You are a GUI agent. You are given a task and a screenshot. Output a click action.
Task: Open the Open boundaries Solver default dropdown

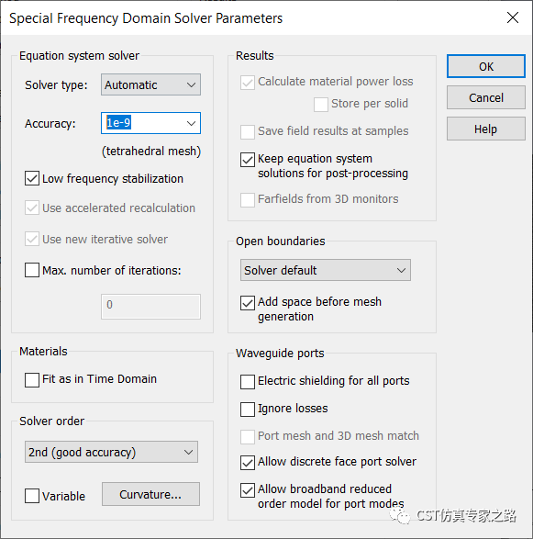click(x=326, y=270)
